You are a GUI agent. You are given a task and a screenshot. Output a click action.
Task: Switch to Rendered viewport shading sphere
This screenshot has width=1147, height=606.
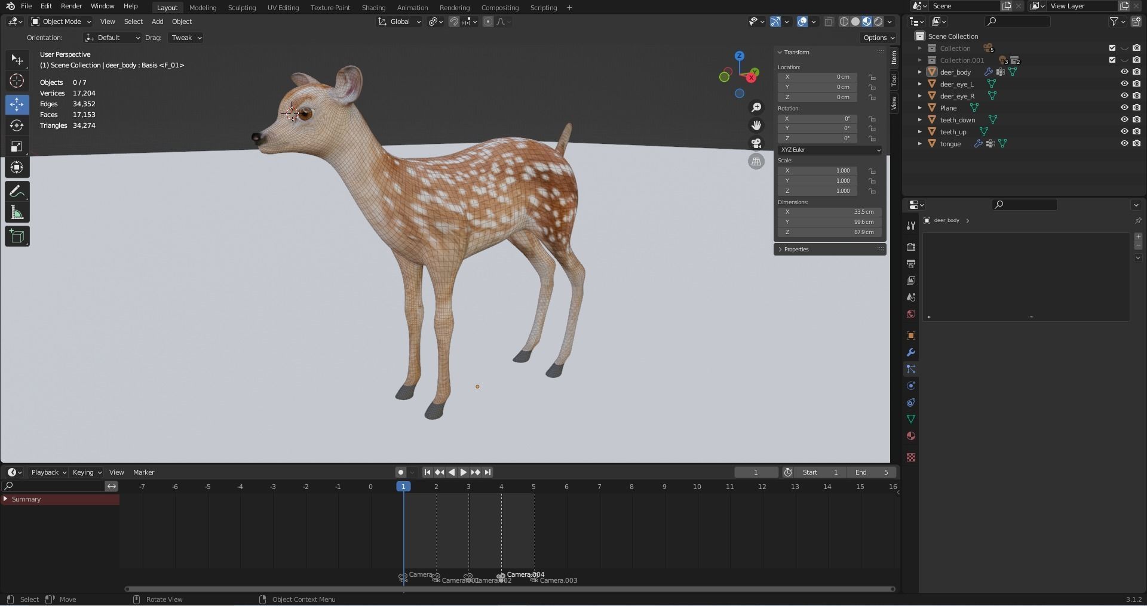(x=878, y=21)
